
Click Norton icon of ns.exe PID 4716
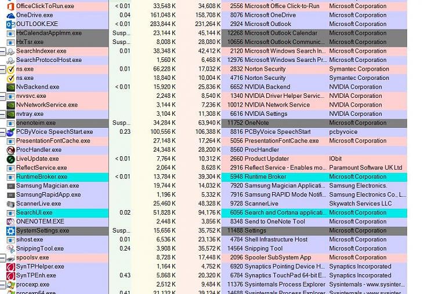click(x=10, y=78)
